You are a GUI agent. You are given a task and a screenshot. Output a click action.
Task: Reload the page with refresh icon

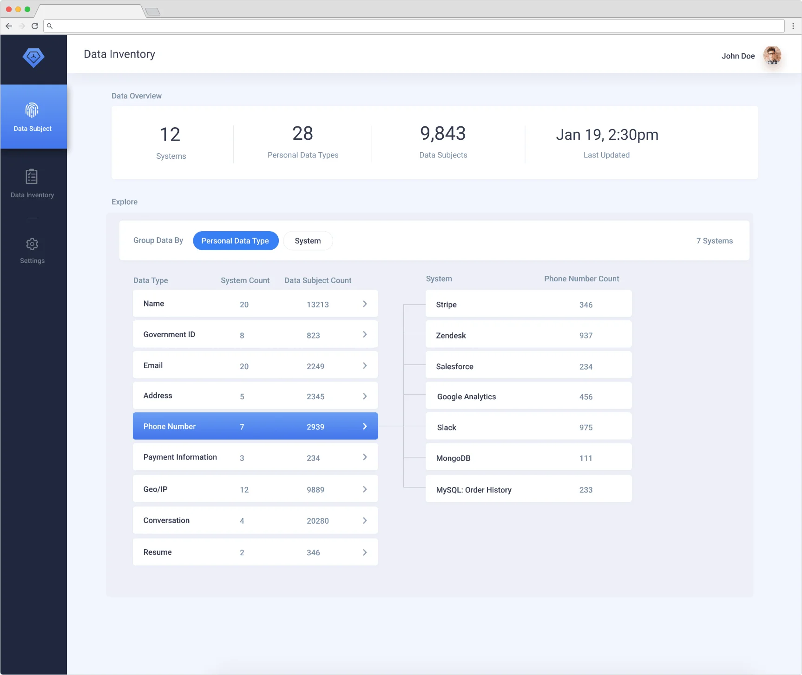(35, 26)
